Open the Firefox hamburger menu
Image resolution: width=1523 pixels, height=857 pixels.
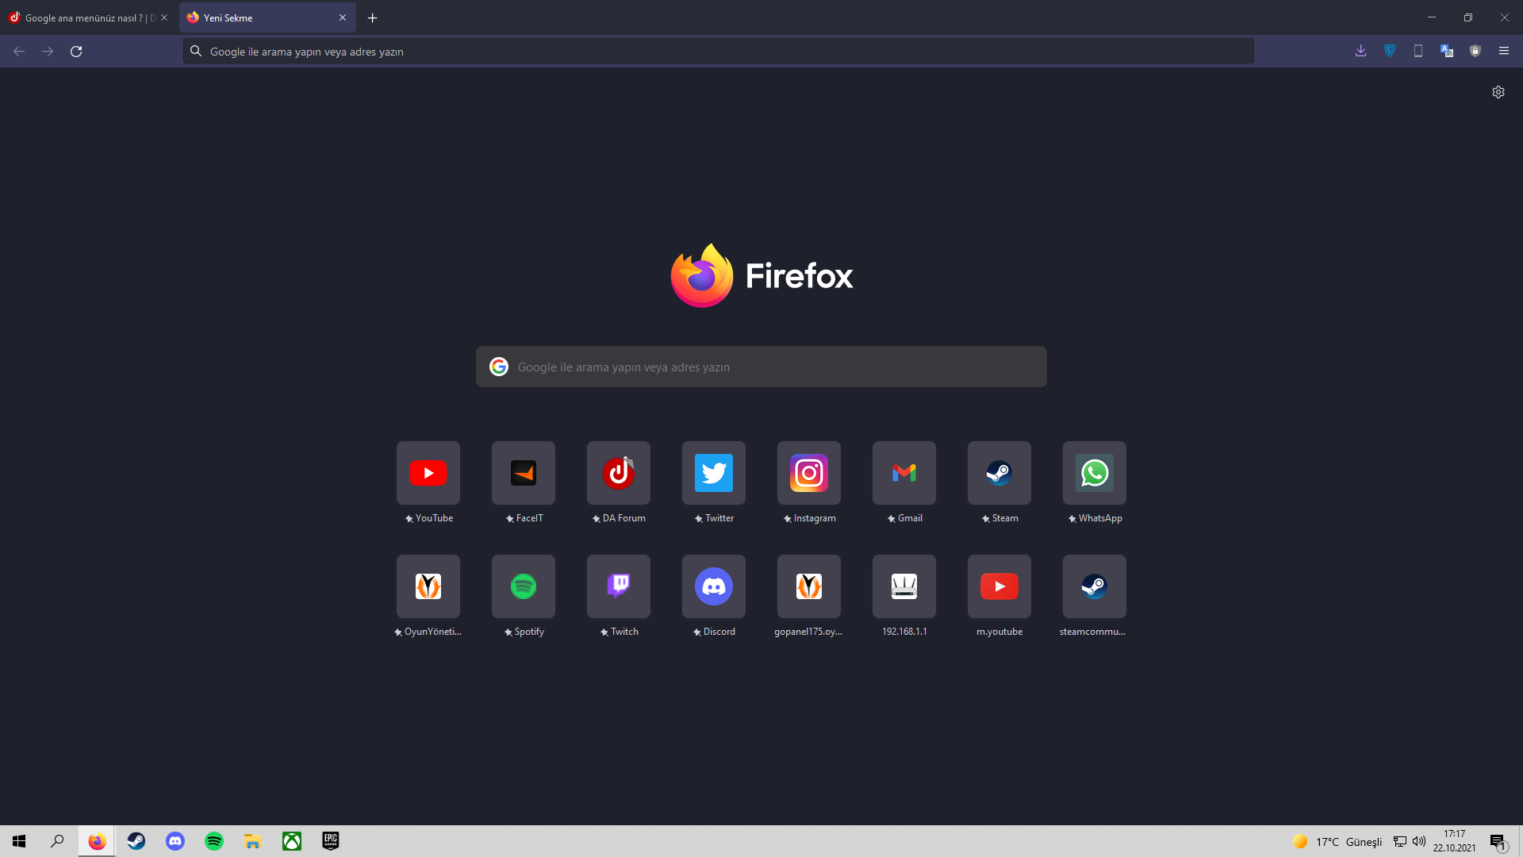coord(1504,51)
